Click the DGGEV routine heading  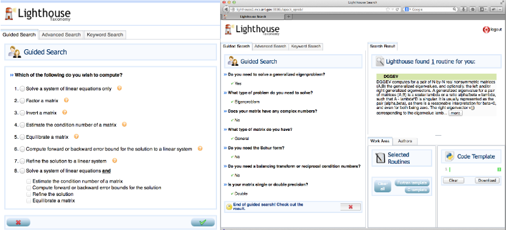click(436, 77)
